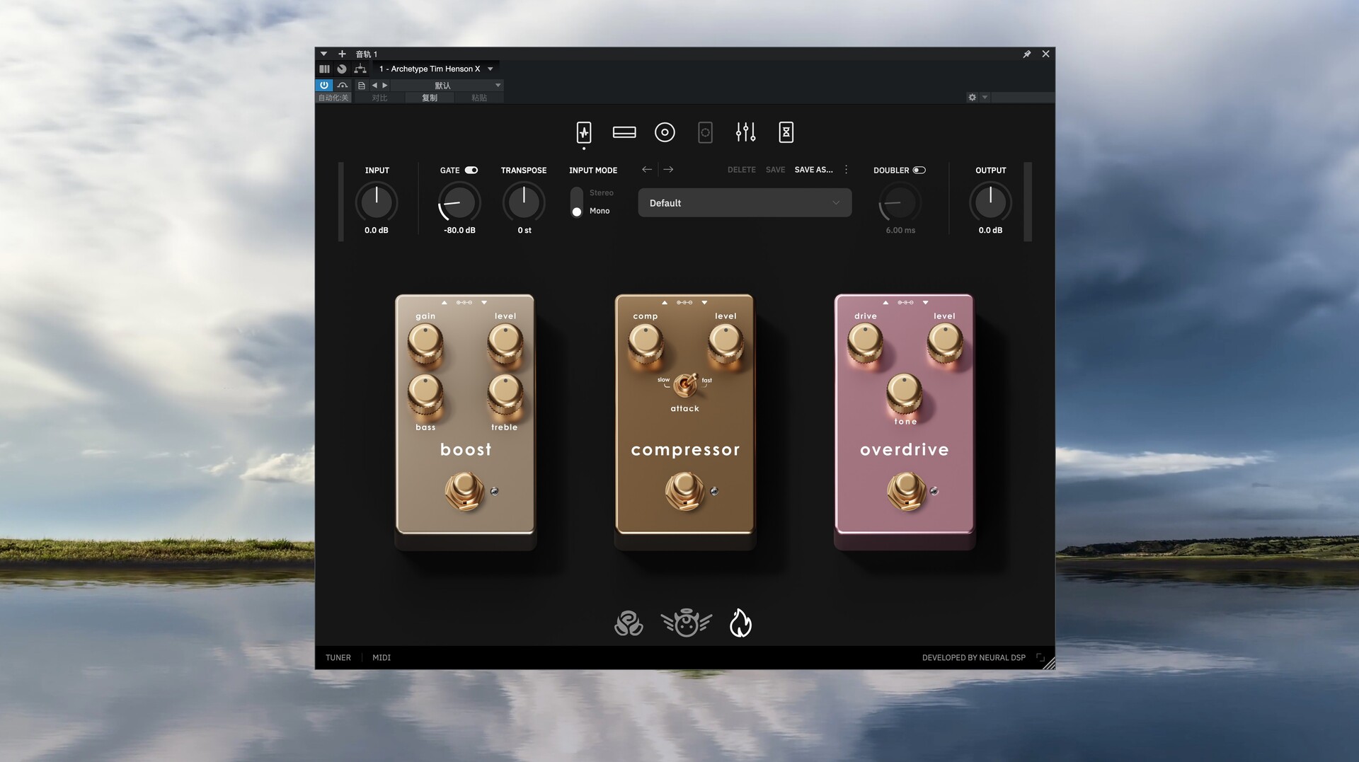
Task: Open the amplifier head section icon
Action: click(624, 132)
